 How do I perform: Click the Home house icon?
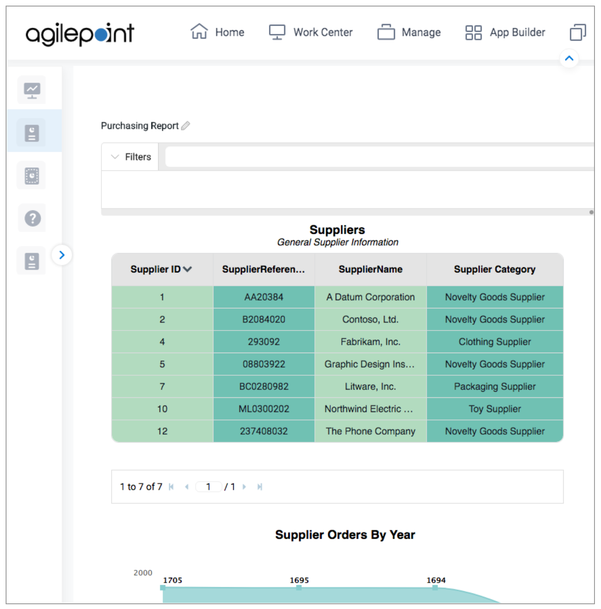[199, 32]
